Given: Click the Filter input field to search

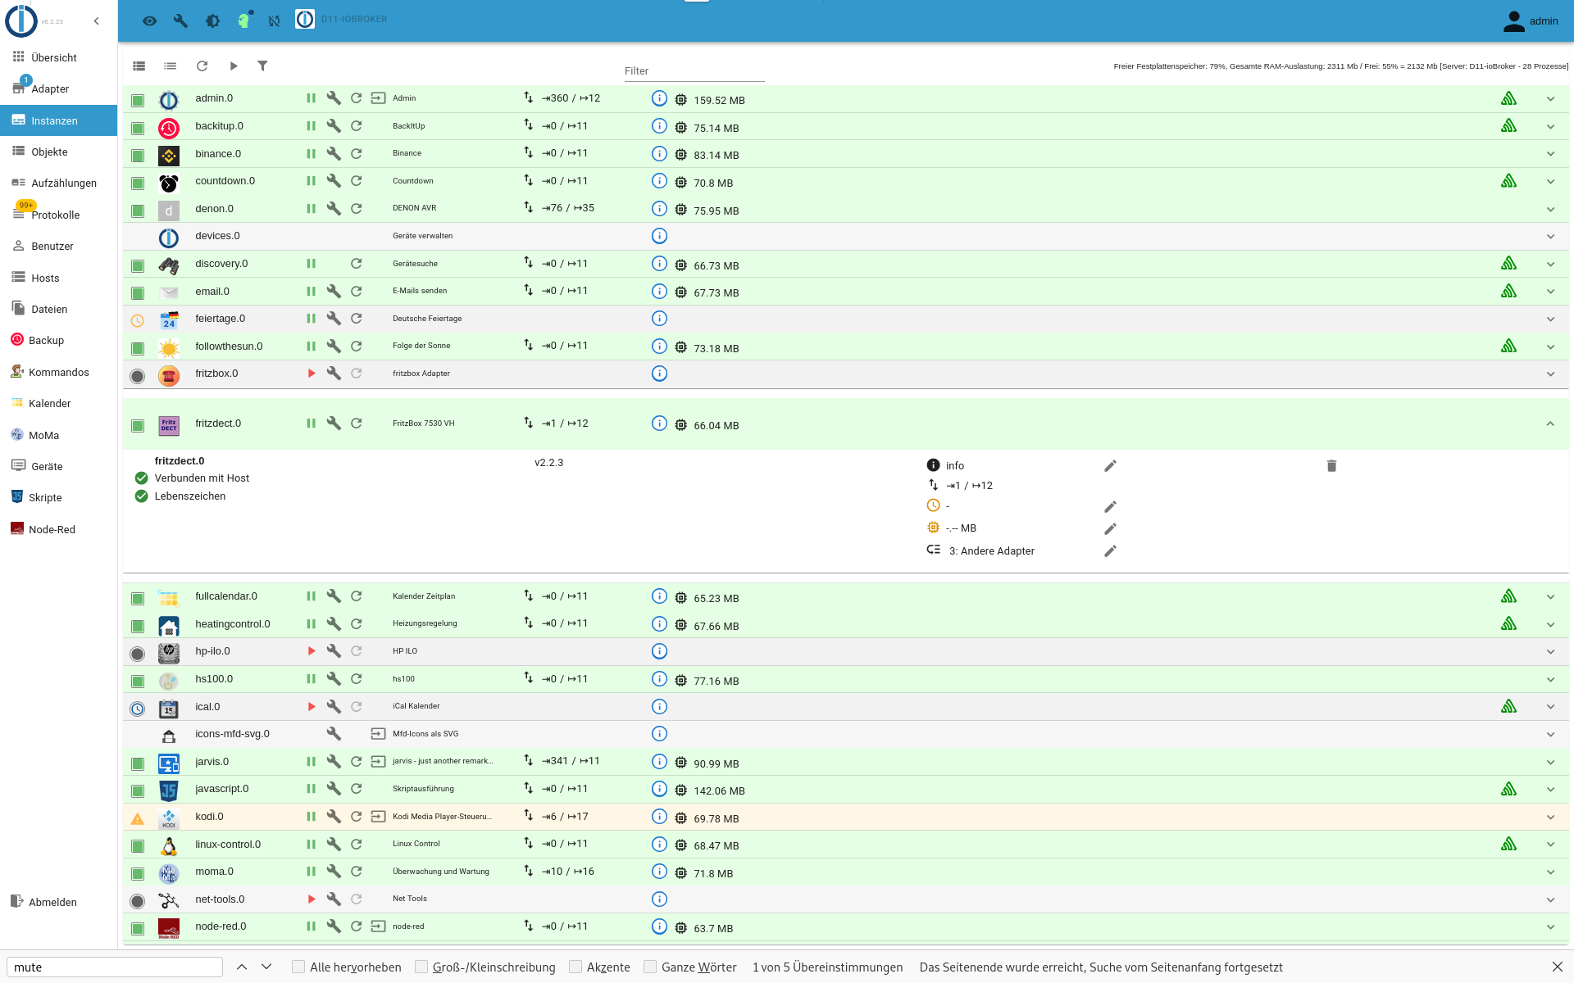Looking at the screenshot, I should pyautogui.click(x=693, y=70).
